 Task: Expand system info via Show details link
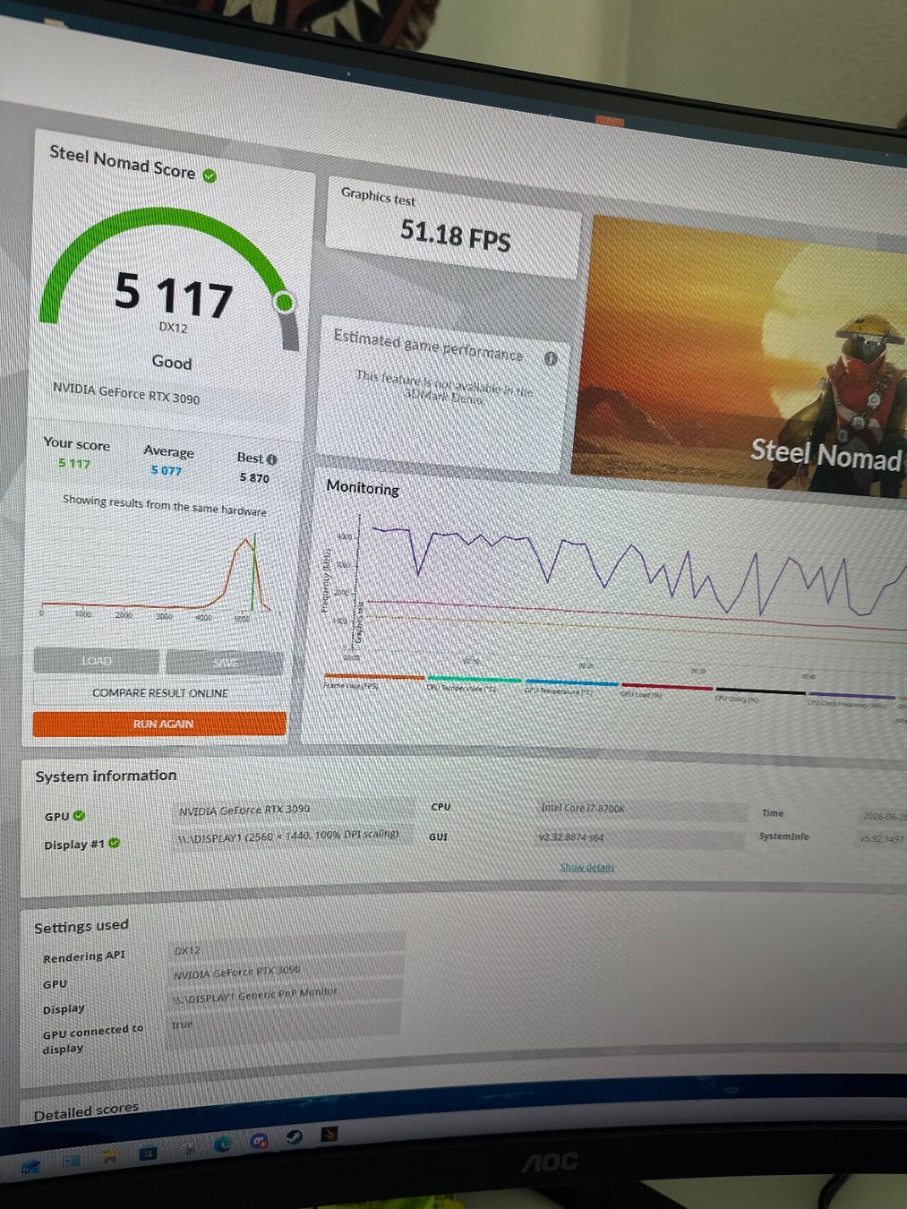coord(587,867)
